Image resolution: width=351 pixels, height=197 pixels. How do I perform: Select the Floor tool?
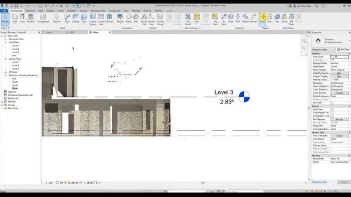[84, 18]
